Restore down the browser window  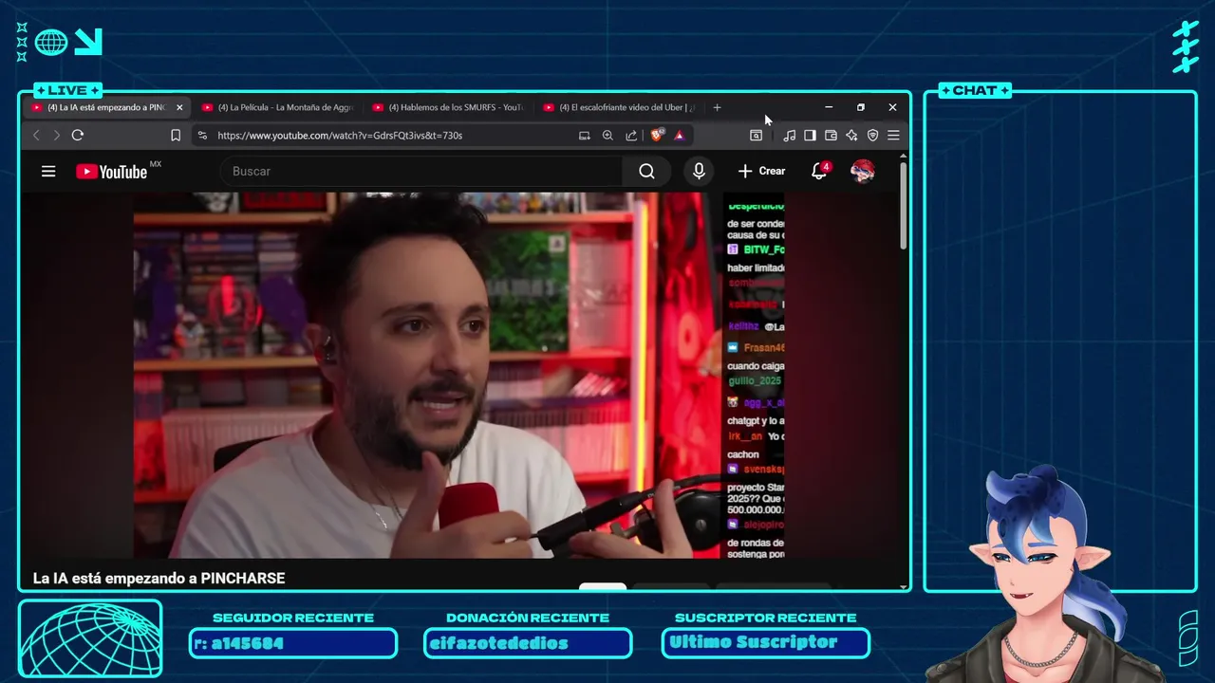tap(861, 107)
